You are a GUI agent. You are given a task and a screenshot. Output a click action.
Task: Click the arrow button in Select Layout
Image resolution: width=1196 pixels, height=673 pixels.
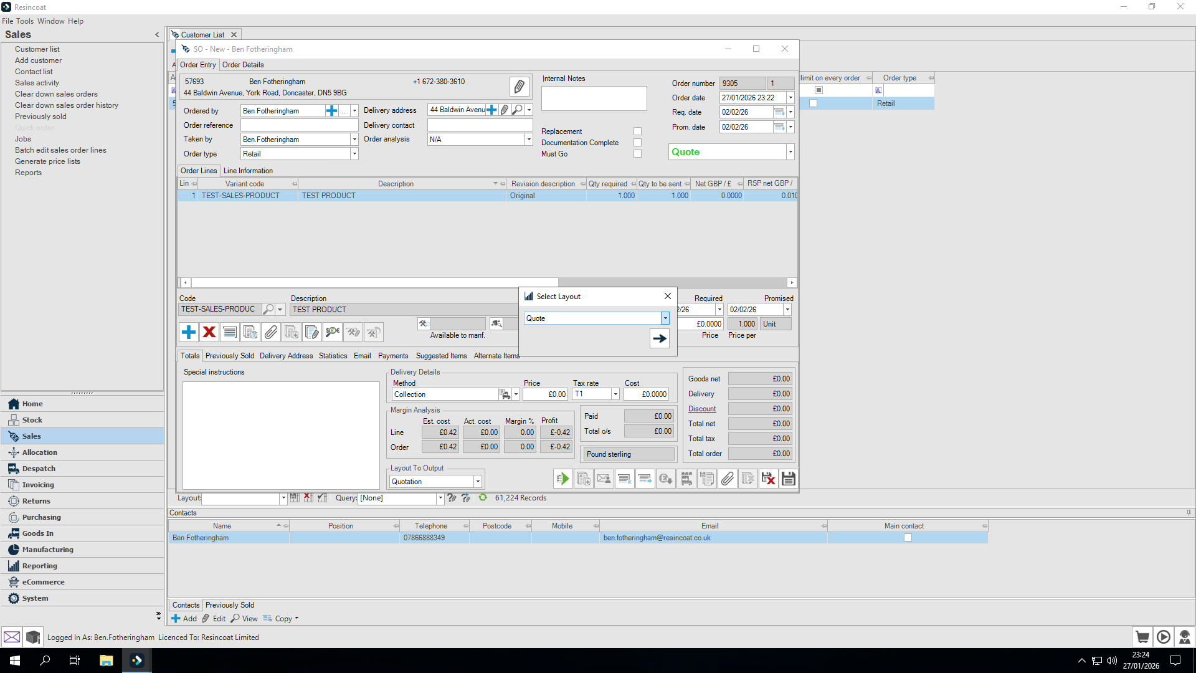pyautogui.click(x=659, y=338)
